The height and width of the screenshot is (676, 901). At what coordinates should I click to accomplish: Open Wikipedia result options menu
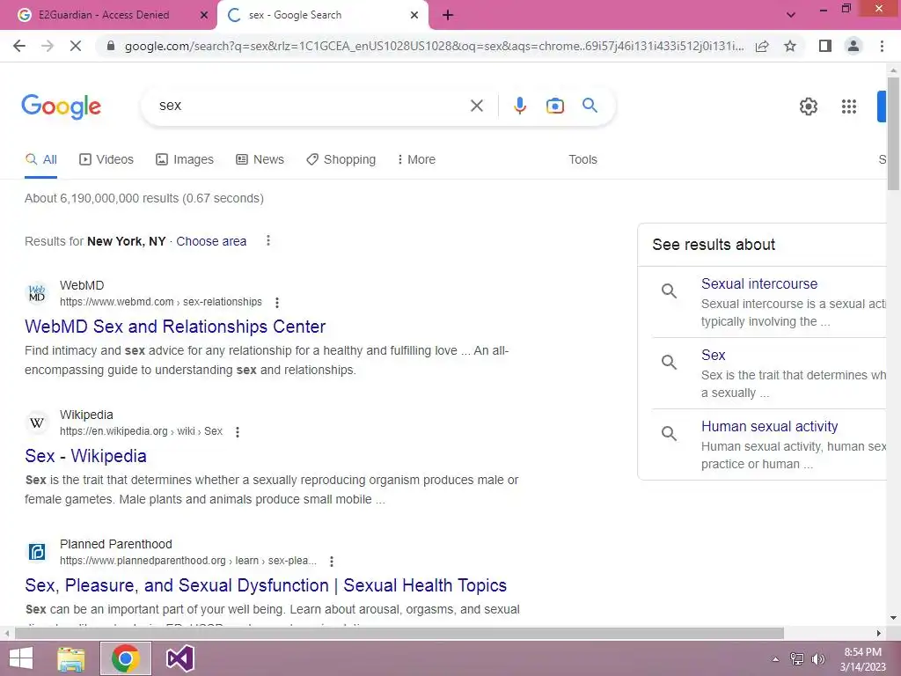click(x=238, y=431)
